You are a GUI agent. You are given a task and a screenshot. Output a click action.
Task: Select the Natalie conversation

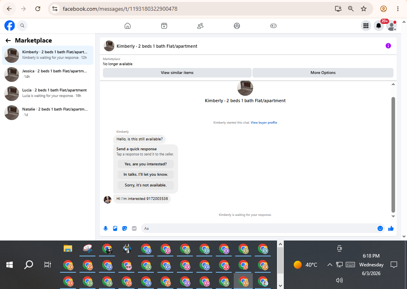click(48, 112)
